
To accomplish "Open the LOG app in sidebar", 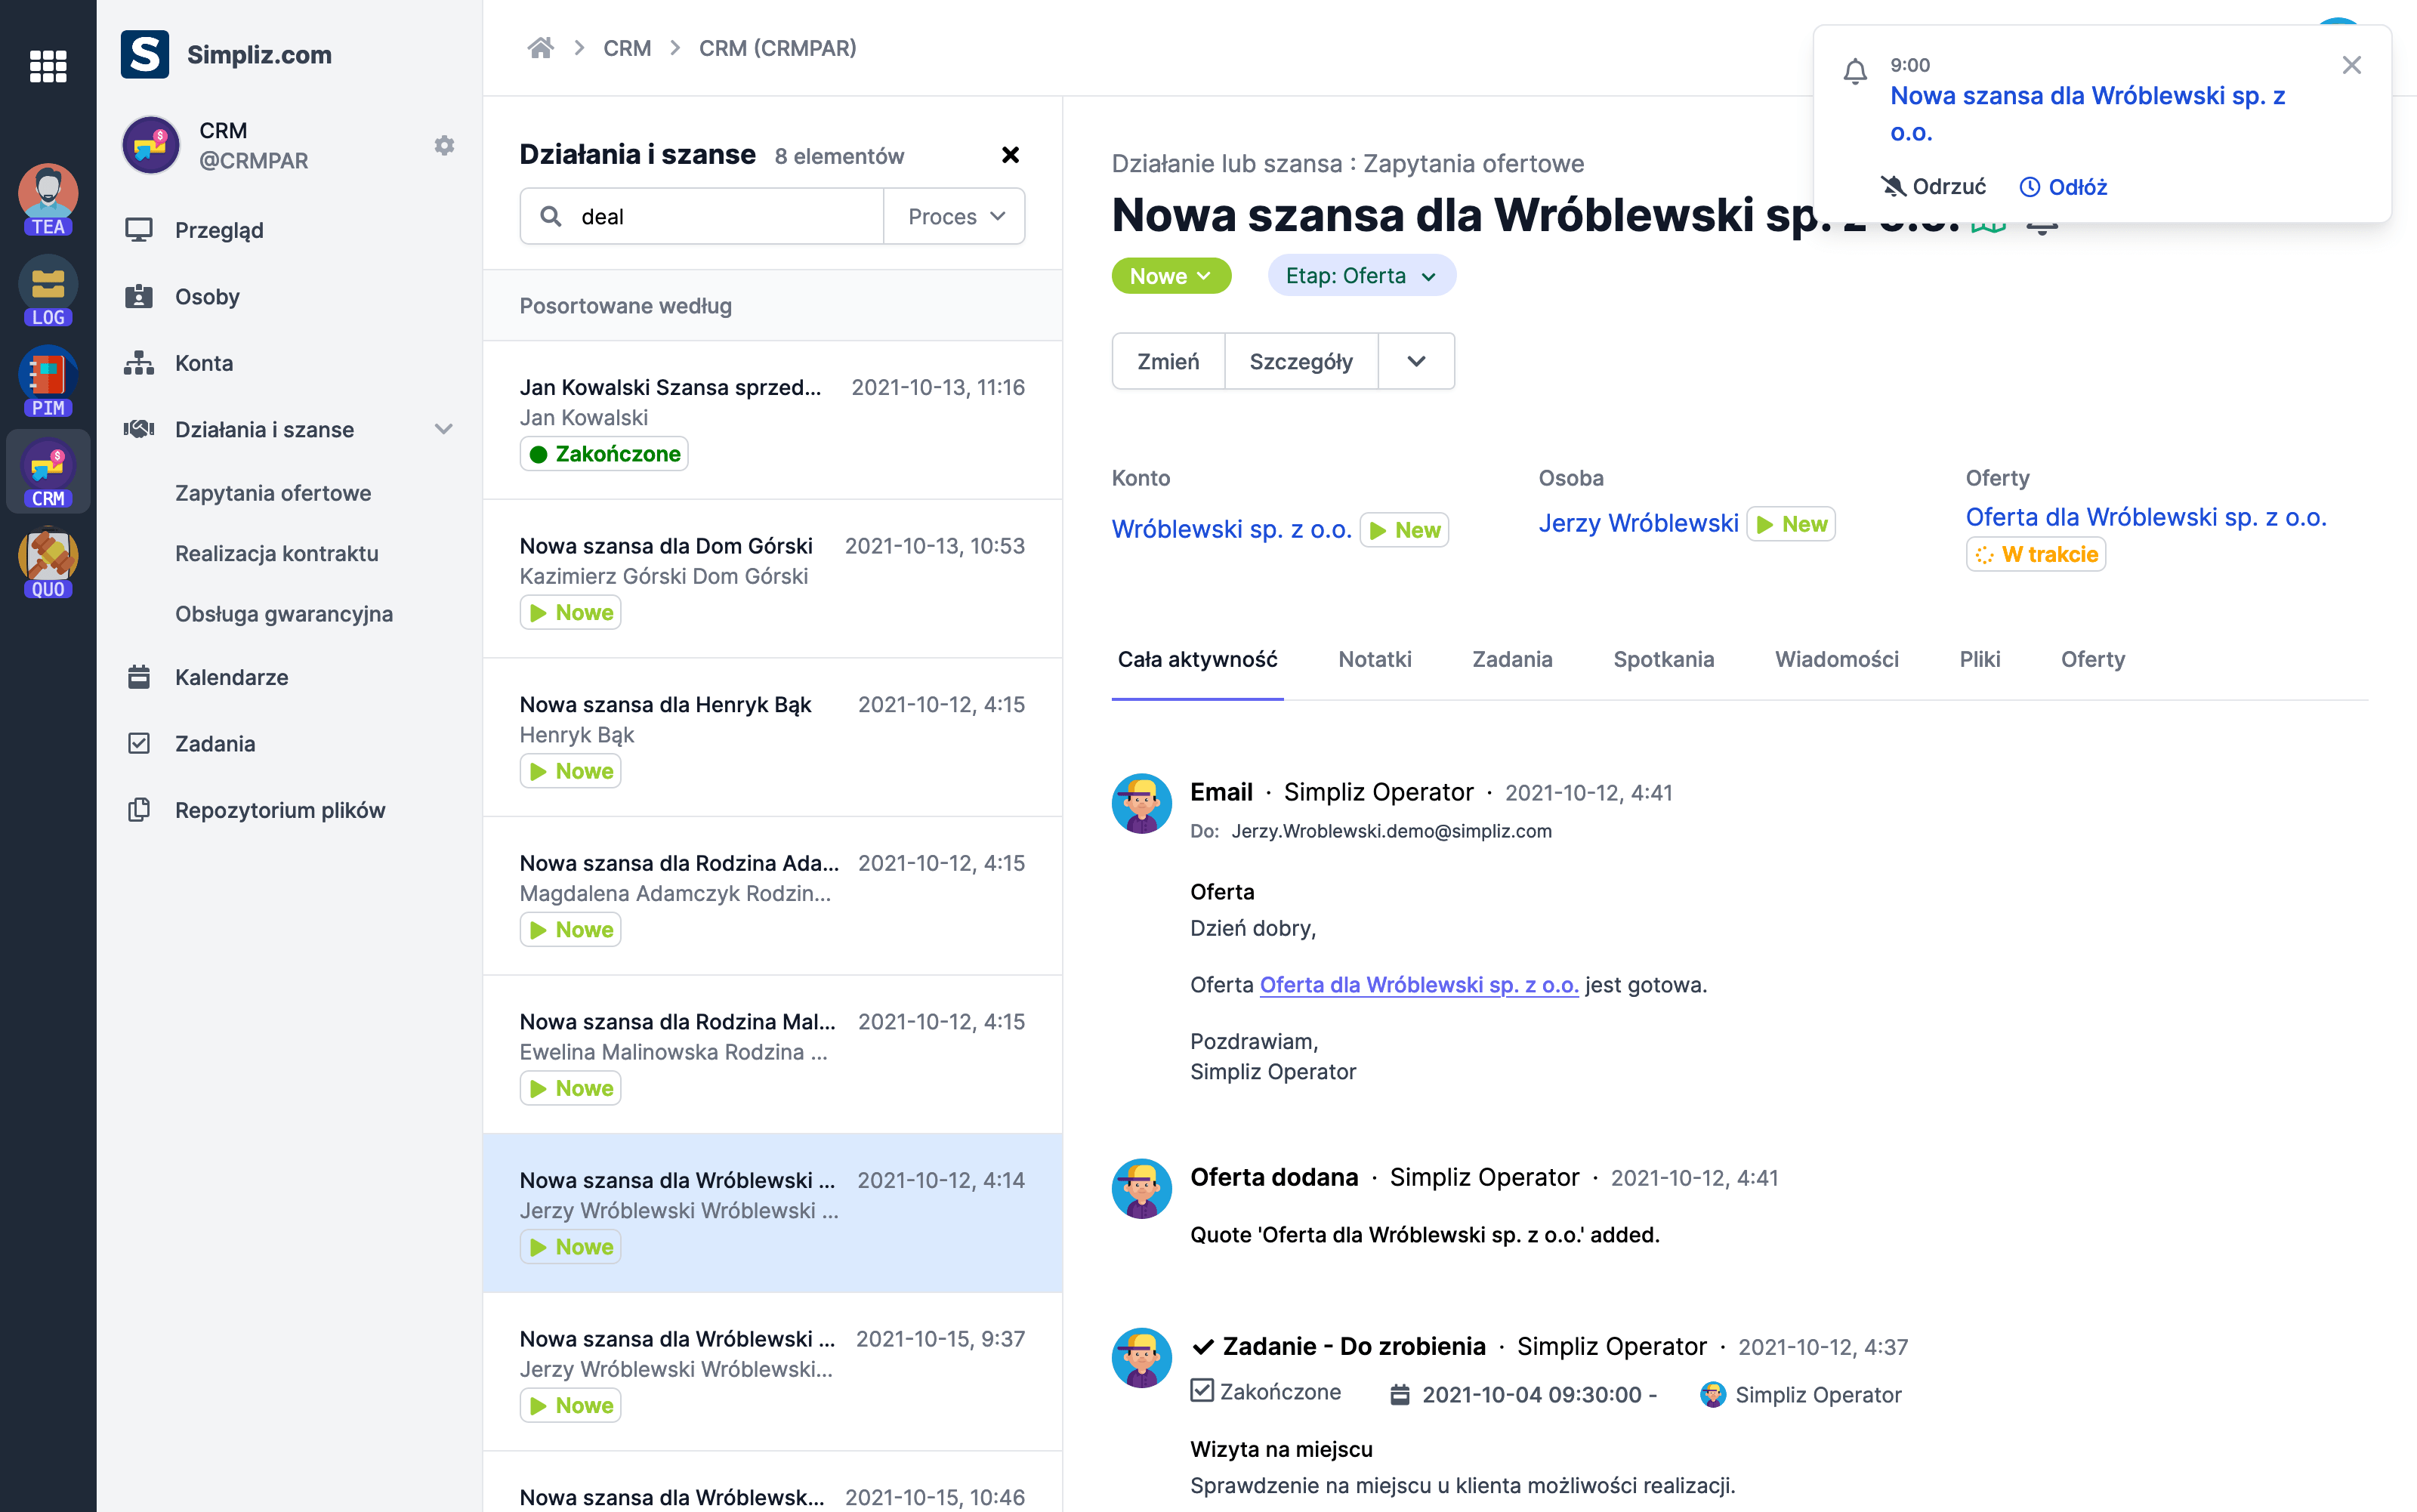I will [x=48, y=291].
